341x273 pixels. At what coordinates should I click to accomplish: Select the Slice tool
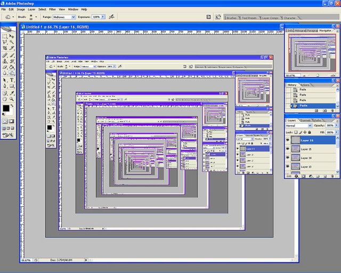coord(12,48)
